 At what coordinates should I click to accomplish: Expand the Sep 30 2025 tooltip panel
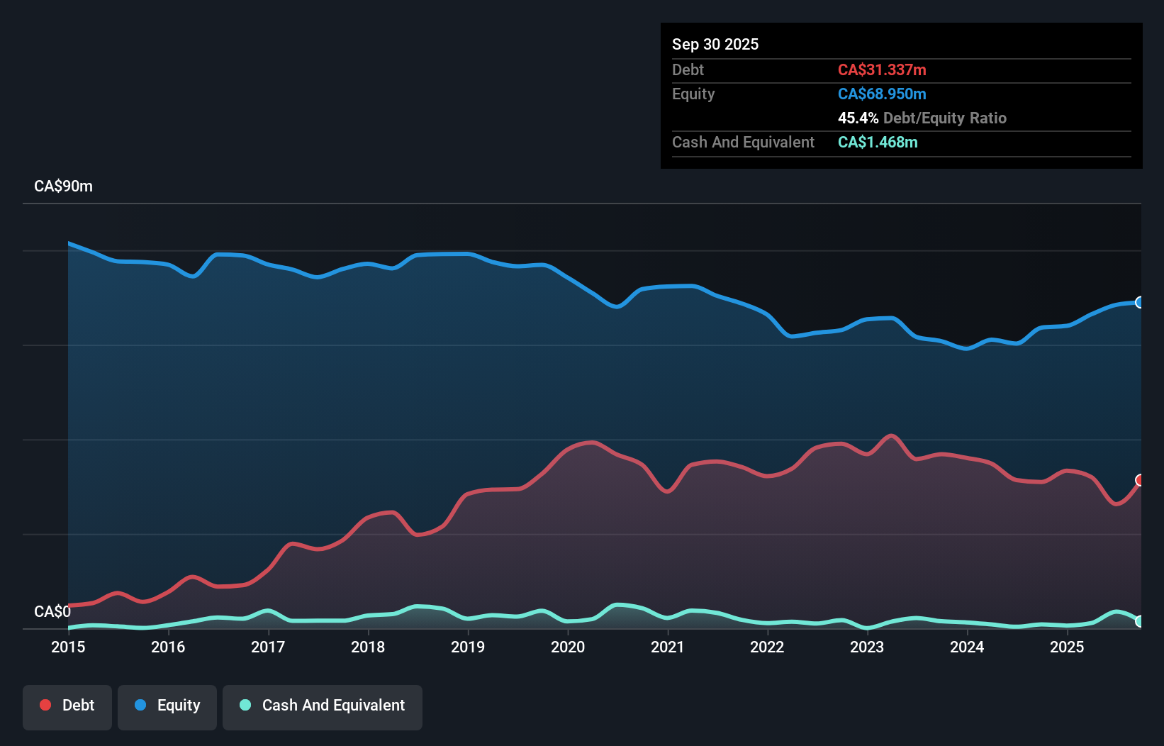click(x=715, y=44)
